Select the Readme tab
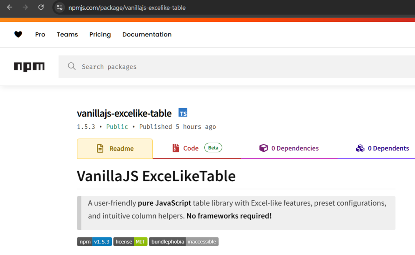This screenshot has width=415, height=255. [x=115, y=149]
